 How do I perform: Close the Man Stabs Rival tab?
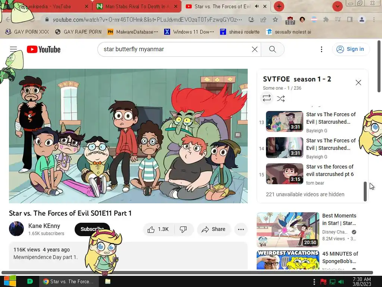pos(176,7)
